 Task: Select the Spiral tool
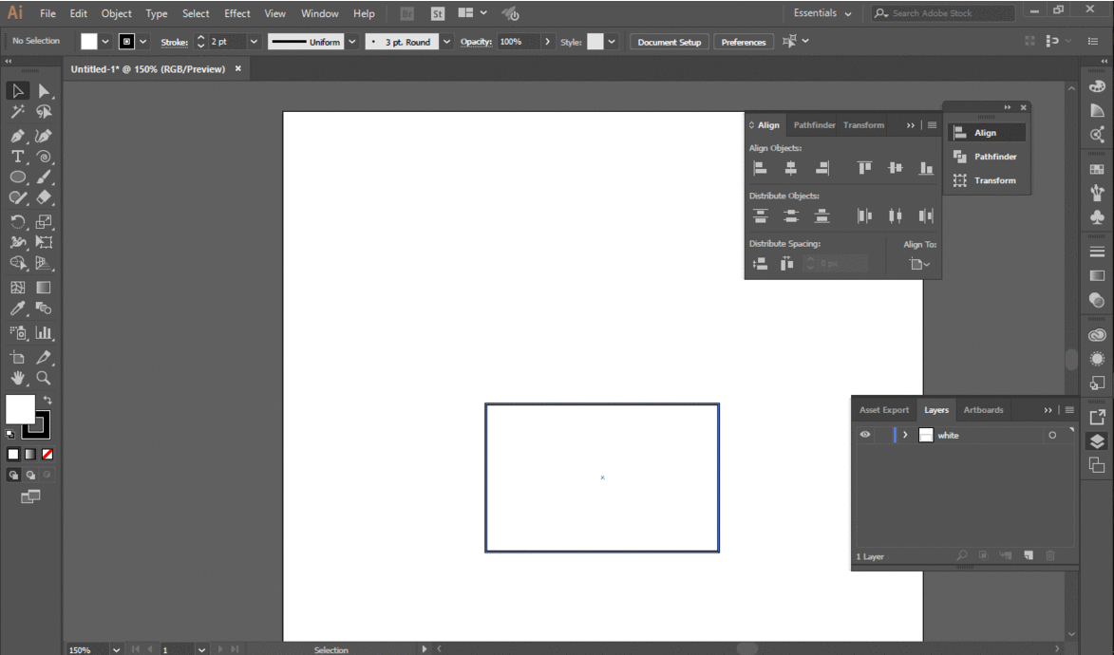click(44, 157)
